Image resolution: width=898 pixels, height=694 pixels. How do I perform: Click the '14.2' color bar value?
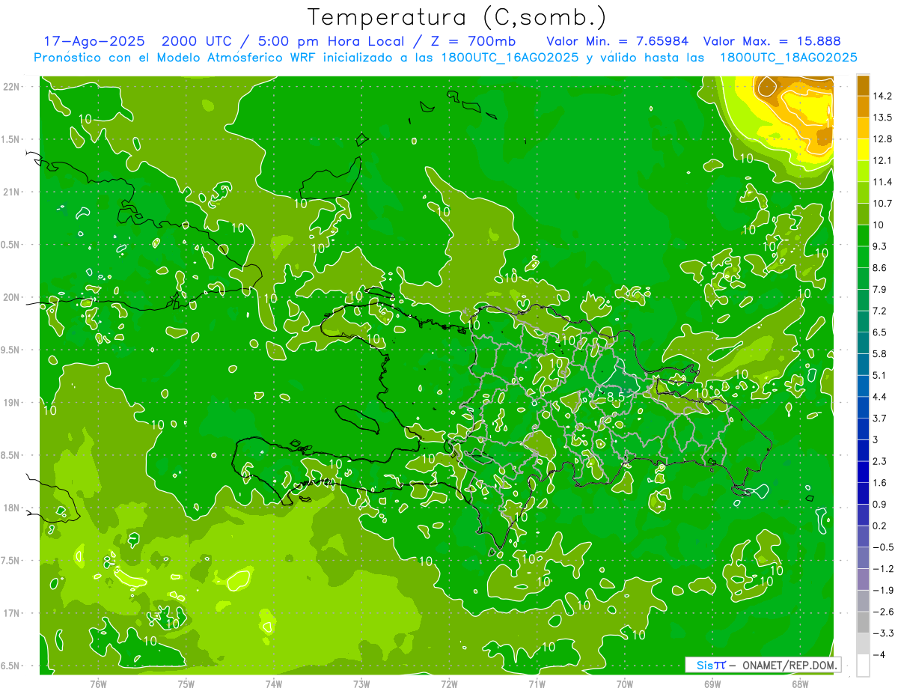[x=882, y=96]
